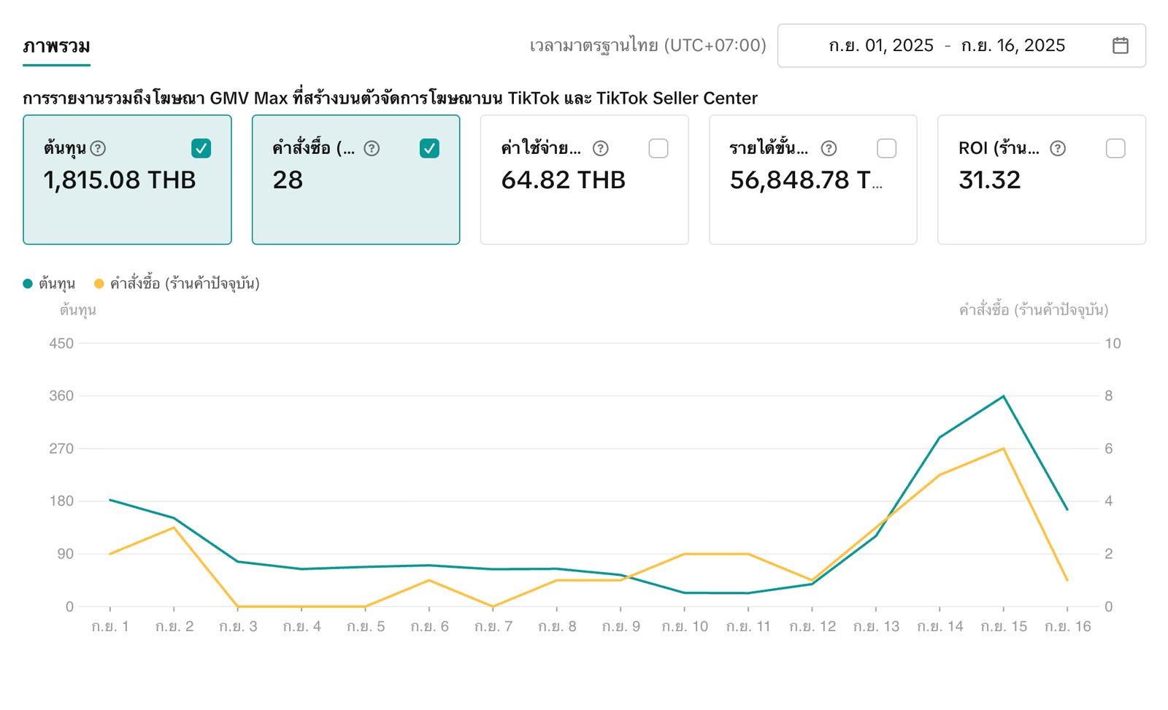Enable the ค่าใช้จ่าย metric checkbox
Viewport: 1168px width, 710px height.
658,148
